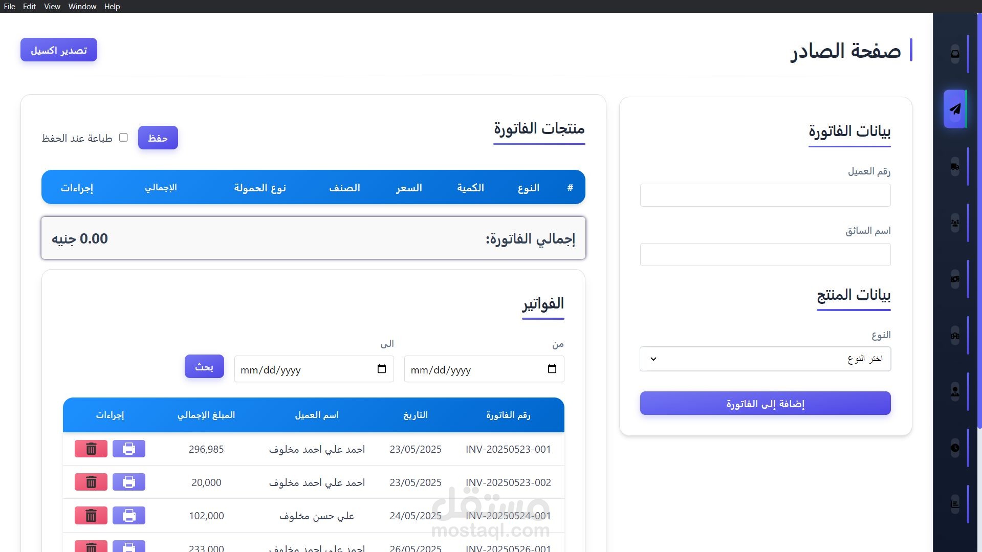
Task: Print invoice INV-20250524-001
Action: click(x=129, y=515)
